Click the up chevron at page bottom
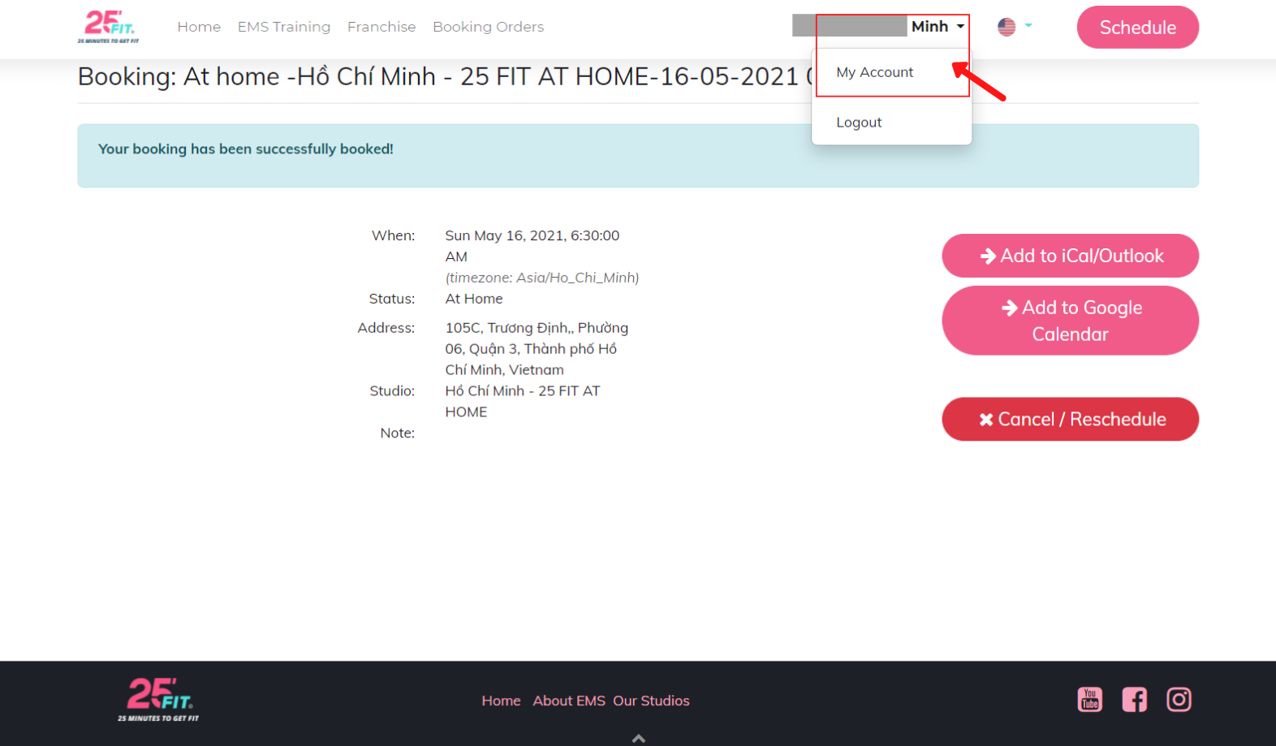The height and width of the screenshot is (746, 1276). (639, 738)
